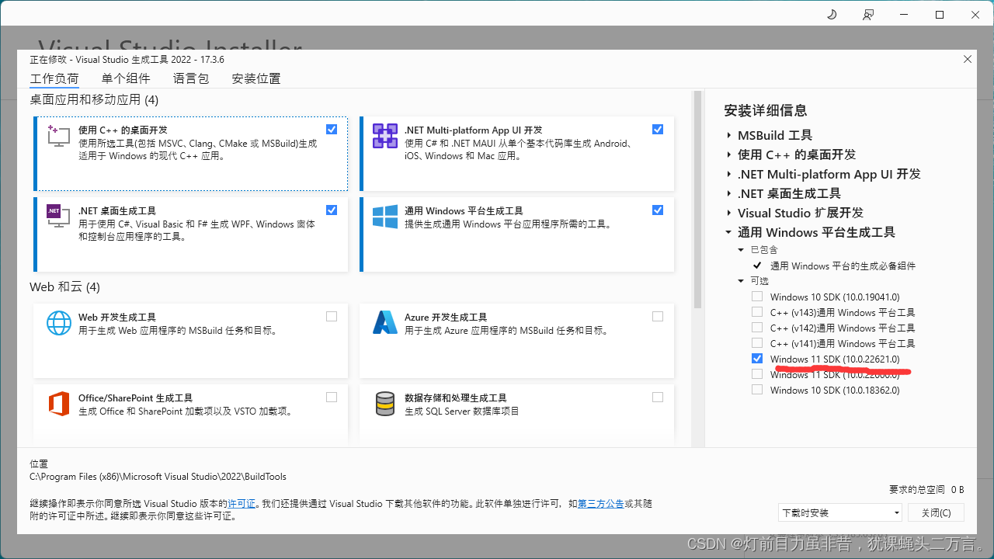Screen dimensions: 994x559
Task: Click the C++ desktop development workload icon
Action: point(58,136)
